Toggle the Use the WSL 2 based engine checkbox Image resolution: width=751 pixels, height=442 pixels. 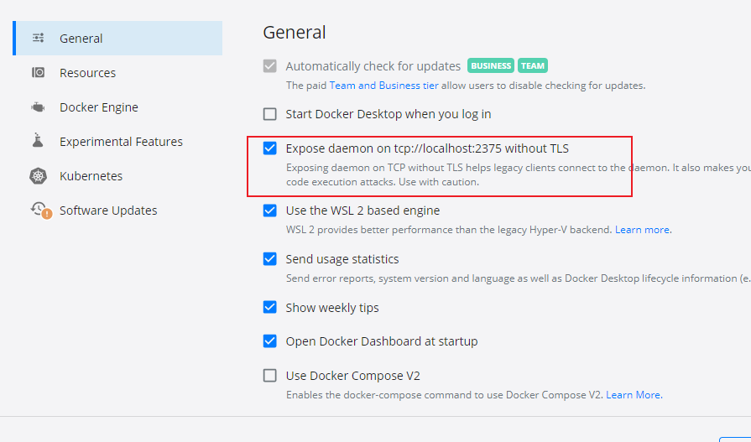(270, 211)
